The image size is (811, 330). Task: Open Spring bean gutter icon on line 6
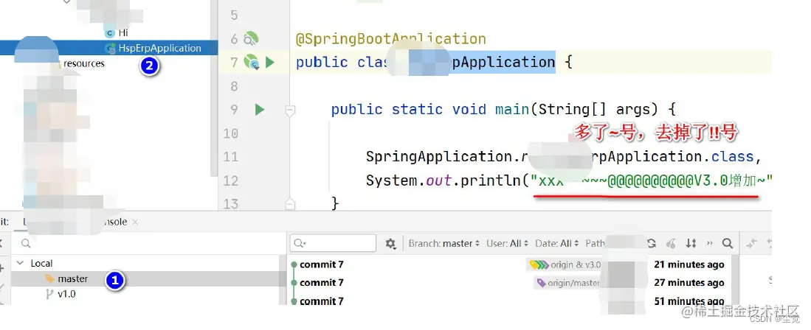coord(251,39)
